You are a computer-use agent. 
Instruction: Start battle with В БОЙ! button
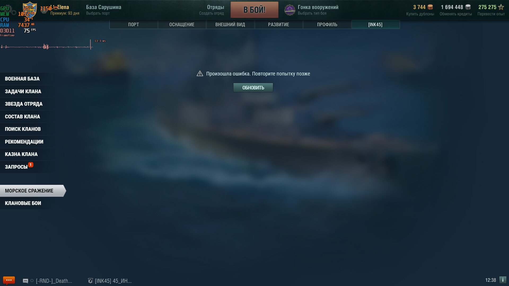coord(254,10)
